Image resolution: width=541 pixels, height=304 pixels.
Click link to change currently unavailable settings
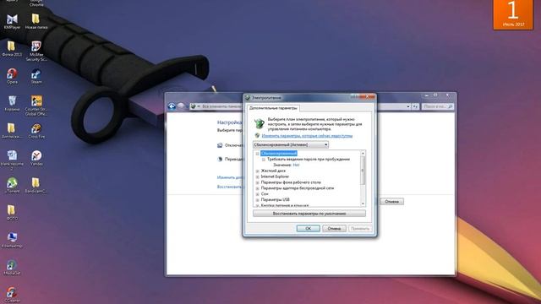click(307, 136)
